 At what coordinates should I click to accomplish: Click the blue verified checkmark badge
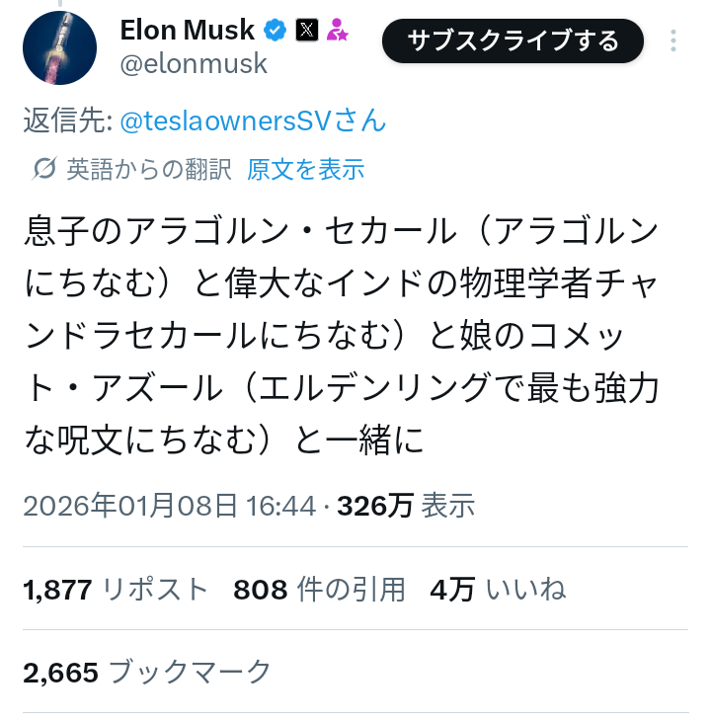276,31
